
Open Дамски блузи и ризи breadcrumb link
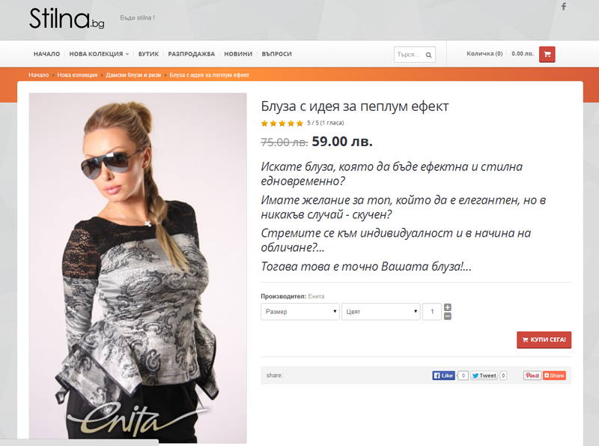[133, 75]
